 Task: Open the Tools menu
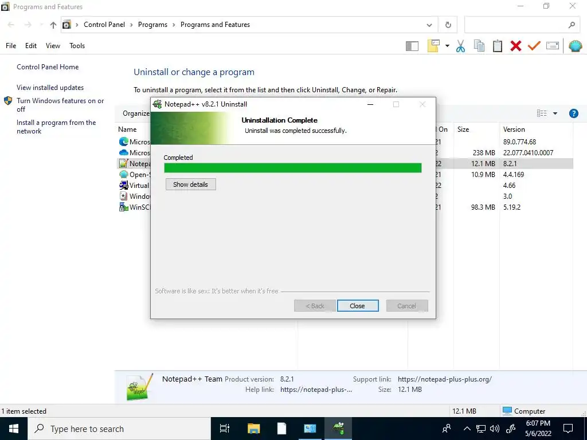pyautogui.click(x=77, y=46)
